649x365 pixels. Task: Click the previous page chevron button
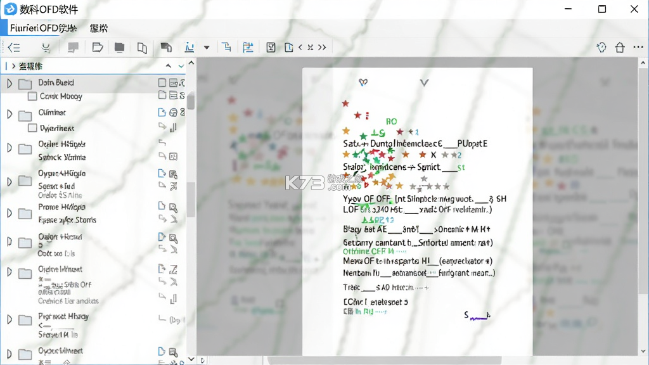(300, 48)
